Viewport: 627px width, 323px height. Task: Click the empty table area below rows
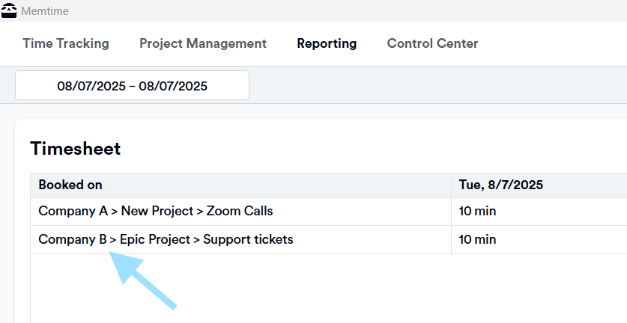tap(328, 287)
